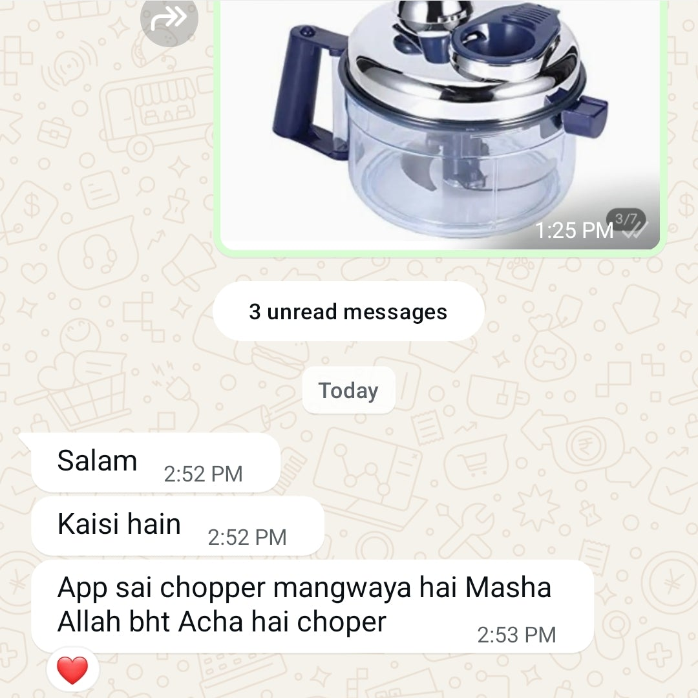This screenshot has width=698, height=698.
Task: Tap the 1:25 PM image timestamp
Action: [575, 231]
